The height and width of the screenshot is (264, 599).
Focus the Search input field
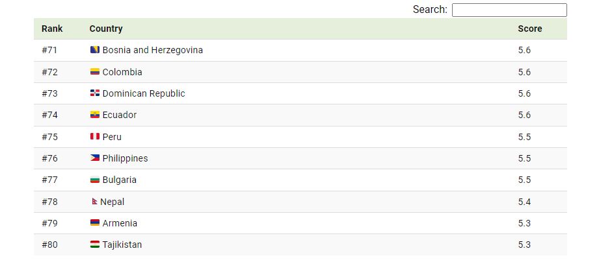[x=509, y=10]
